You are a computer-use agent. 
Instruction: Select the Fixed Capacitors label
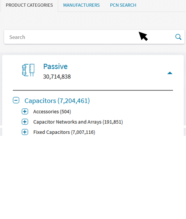51,132
